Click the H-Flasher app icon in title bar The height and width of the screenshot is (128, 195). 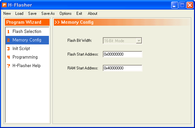pyautogui.click(x=4, y=5)
